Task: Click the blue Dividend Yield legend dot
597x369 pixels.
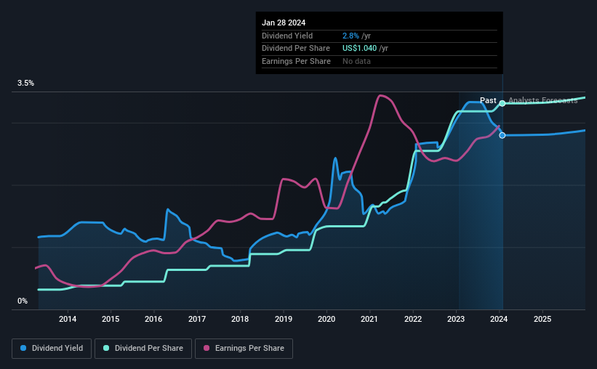Action: coord(23,348)
